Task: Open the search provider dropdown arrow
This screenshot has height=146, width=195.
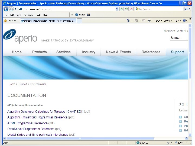Action: tap(189, 9)
